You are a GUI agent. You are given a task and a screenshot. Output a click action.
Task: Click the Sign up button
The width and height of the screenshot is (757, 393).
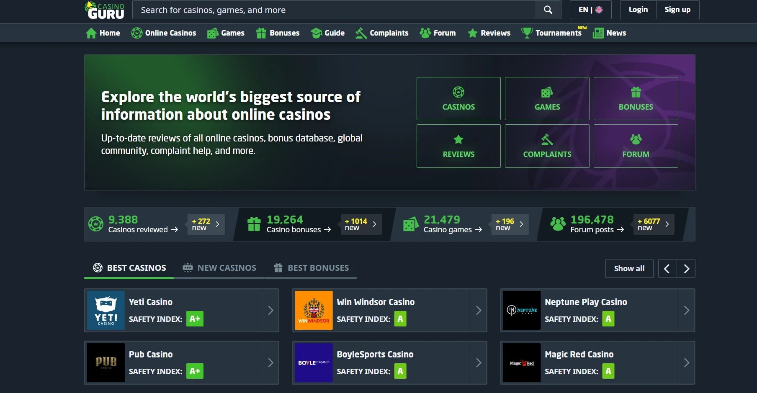(677, 10)
